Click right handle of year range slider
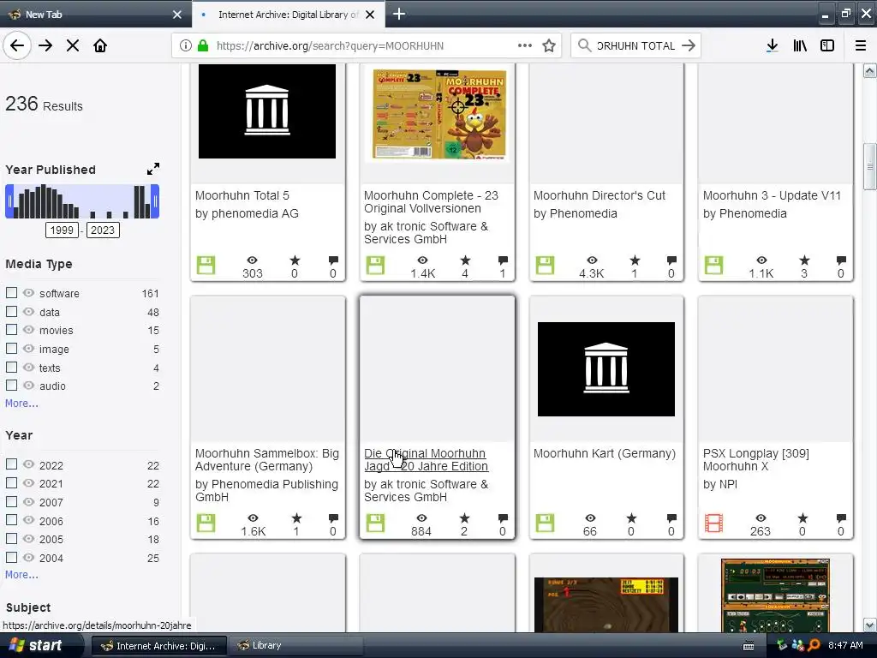The image size is (877, 658). [x=156, y=201]
